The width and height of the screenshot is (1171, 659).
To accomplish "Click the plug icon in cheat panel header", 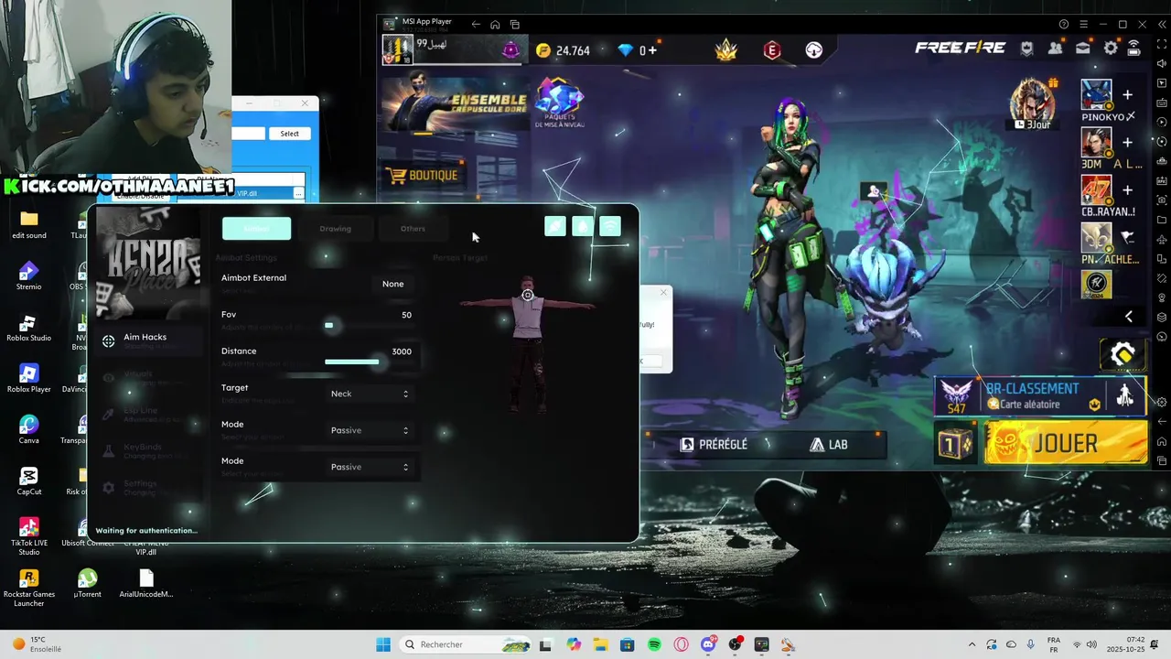I will [555, 226].
